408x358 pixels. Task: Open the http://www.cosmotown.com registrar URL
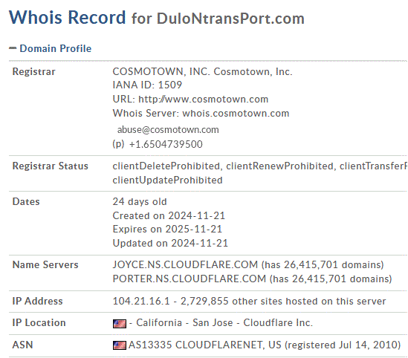(x=203, y=99)
